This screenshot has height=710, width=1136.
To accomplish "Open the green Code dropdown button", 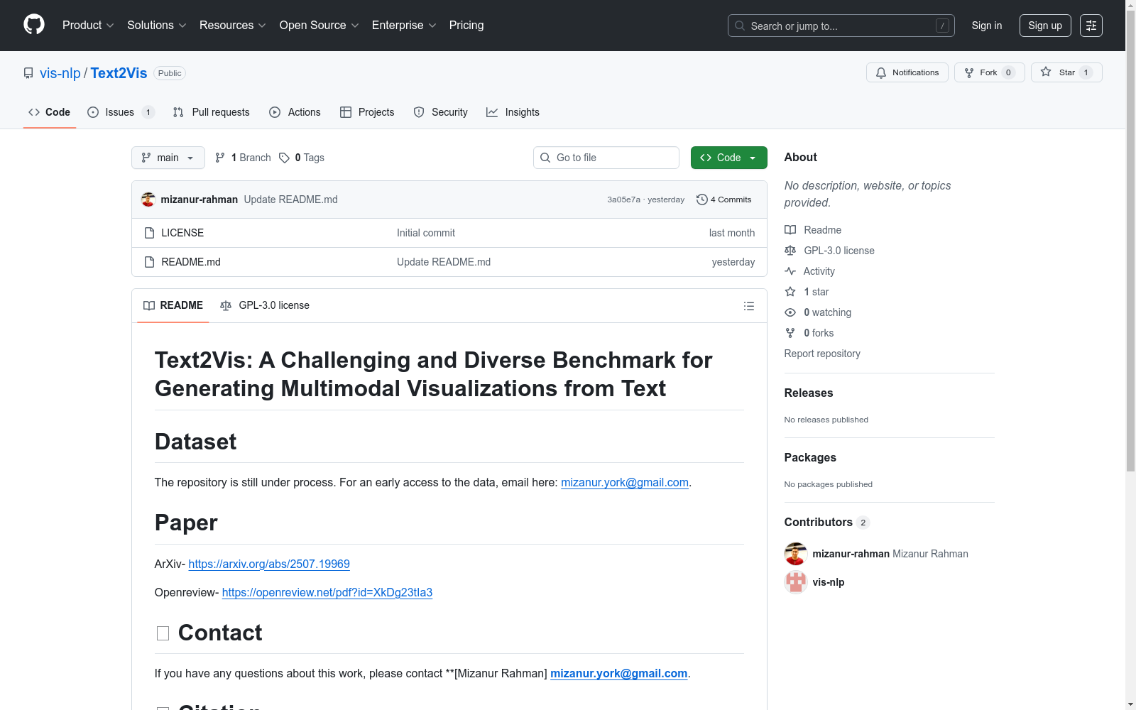I will (729, 158).
